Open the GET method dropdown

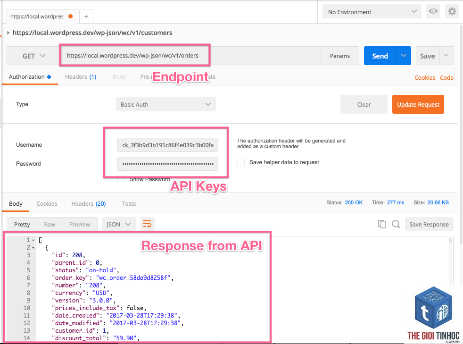[x=33, y=56]
